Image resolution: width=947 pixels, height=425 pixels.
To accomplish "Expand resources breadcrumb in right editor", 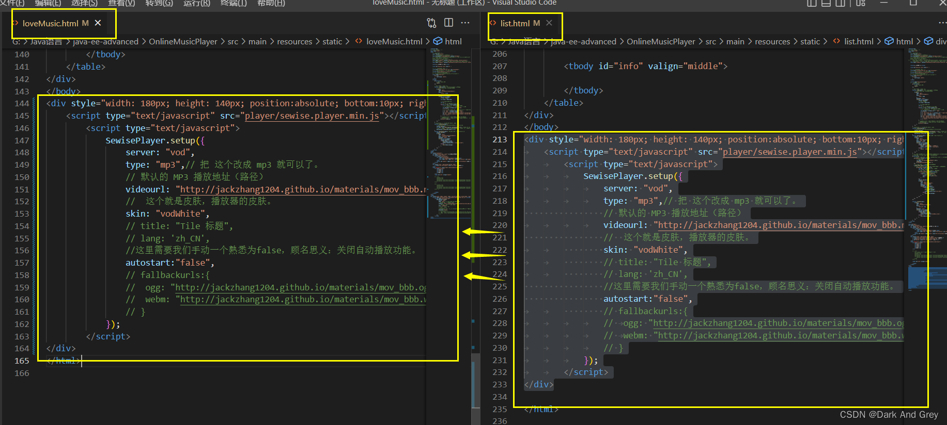I will pyautogui.click(x=772, y=41).
